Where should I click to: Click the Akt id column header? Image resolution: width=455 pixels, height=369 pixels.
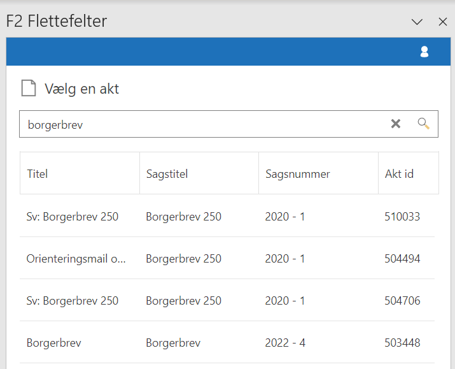[400, 173]
